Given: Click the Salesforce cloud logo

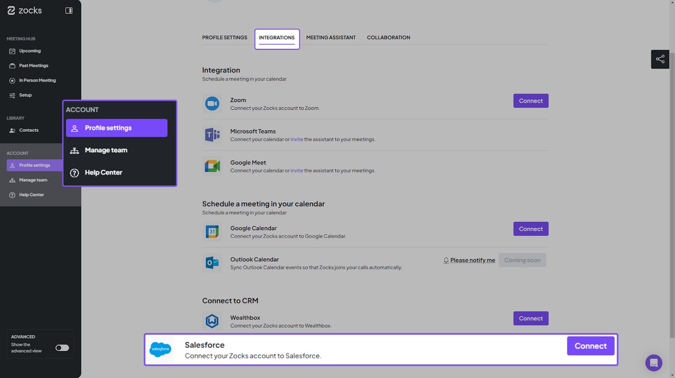Looking at the screenshot, I should (160, 349).
